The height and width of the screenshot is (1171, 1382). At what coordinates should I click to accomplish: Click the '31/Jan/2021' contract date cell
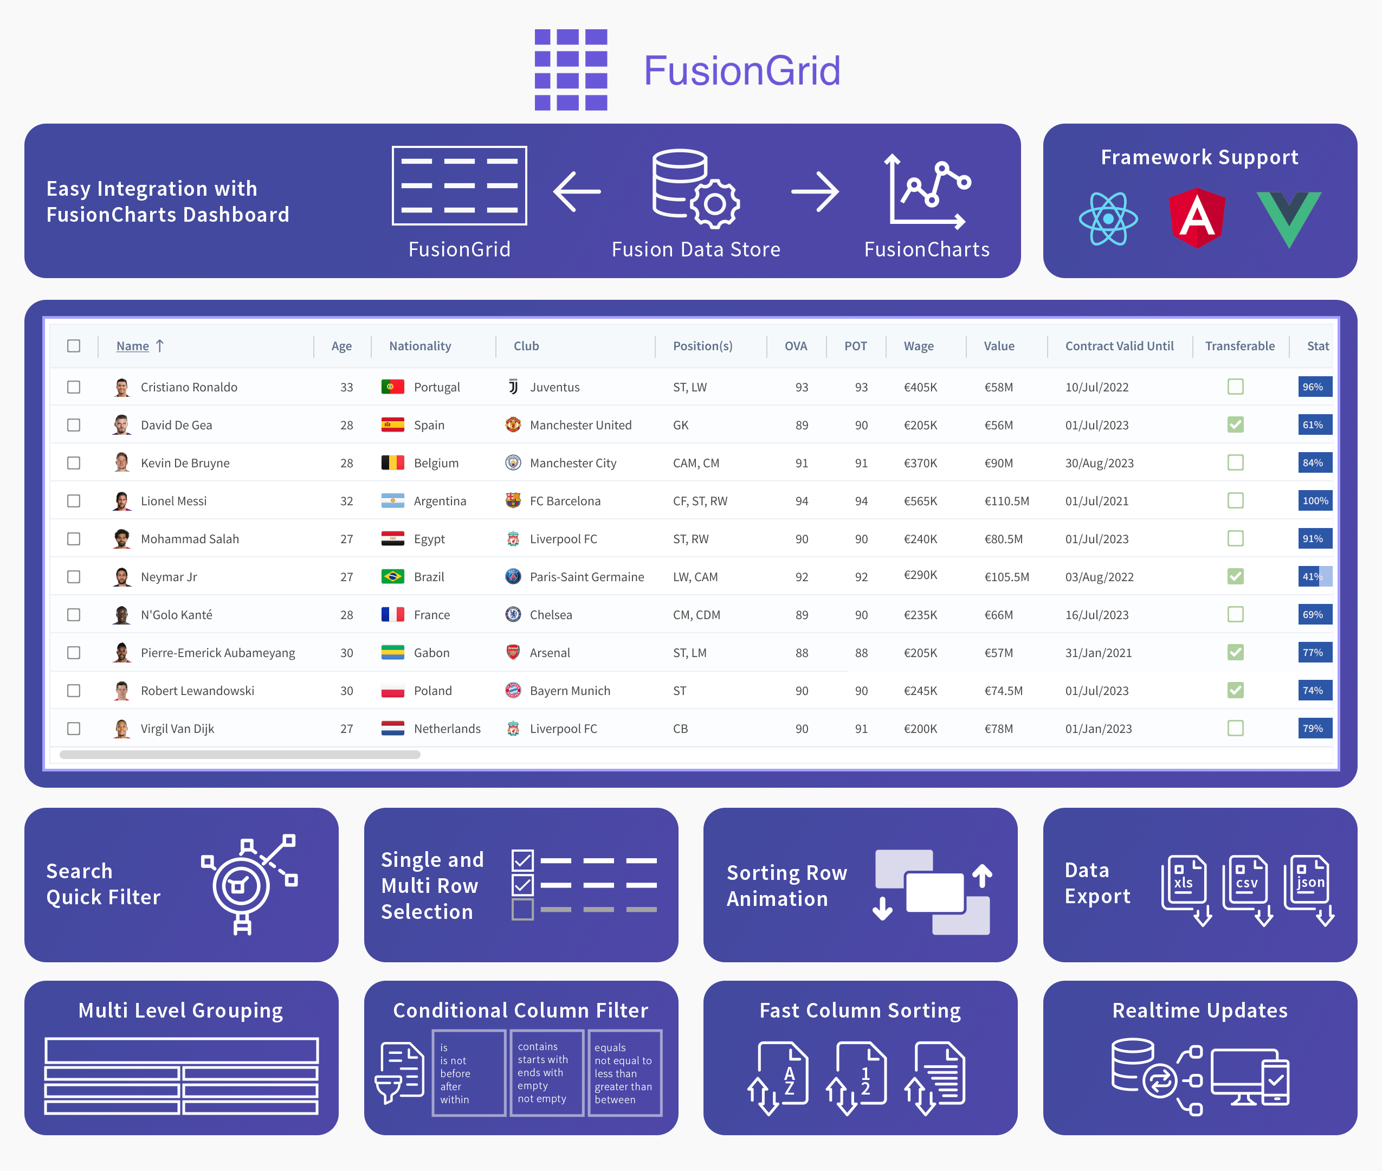click(1099, 653)
